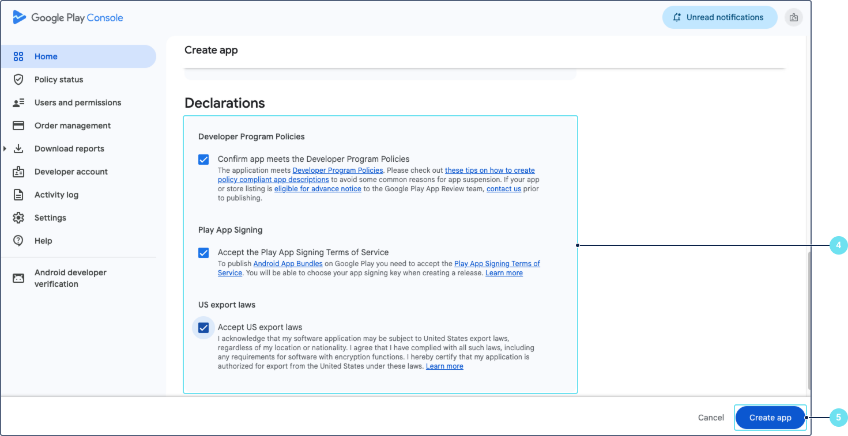This screenshot has width=848, height=436.
Task: Open 'Play App Signing Terms of' link
Action: (x=497, y=264)
